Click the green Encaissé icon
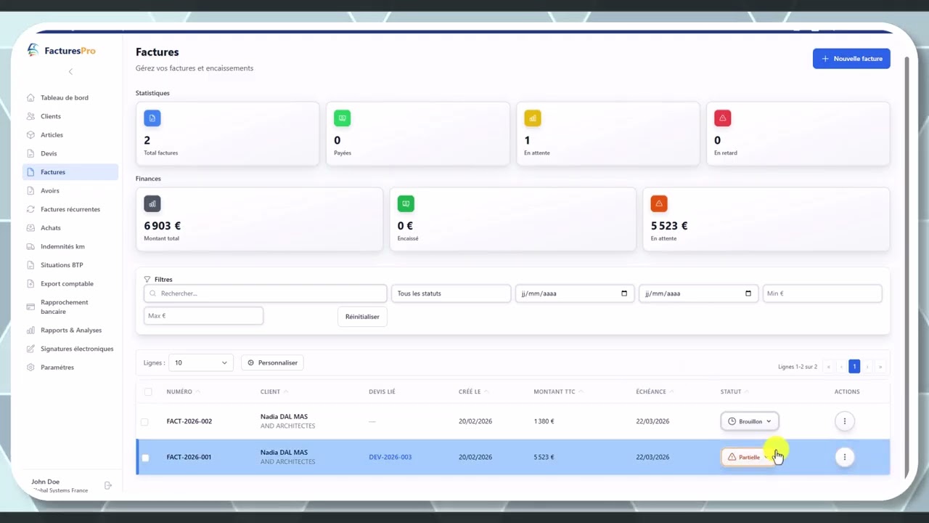This screenshot has height=523, width=929. coord(406,203)
